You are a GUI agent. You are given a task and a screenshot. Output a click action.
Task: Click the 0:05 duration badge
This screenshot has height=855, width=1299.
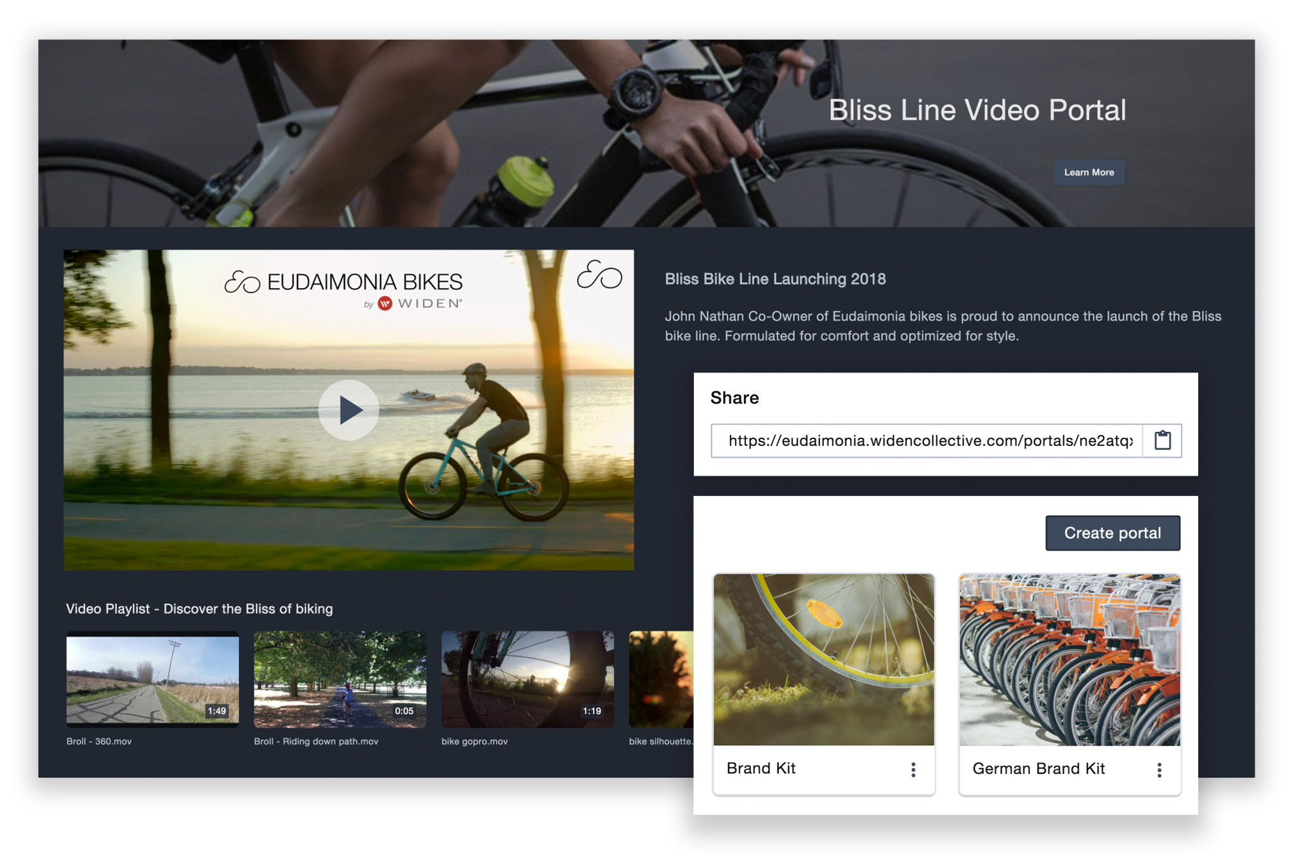click(x=404, y=711)
